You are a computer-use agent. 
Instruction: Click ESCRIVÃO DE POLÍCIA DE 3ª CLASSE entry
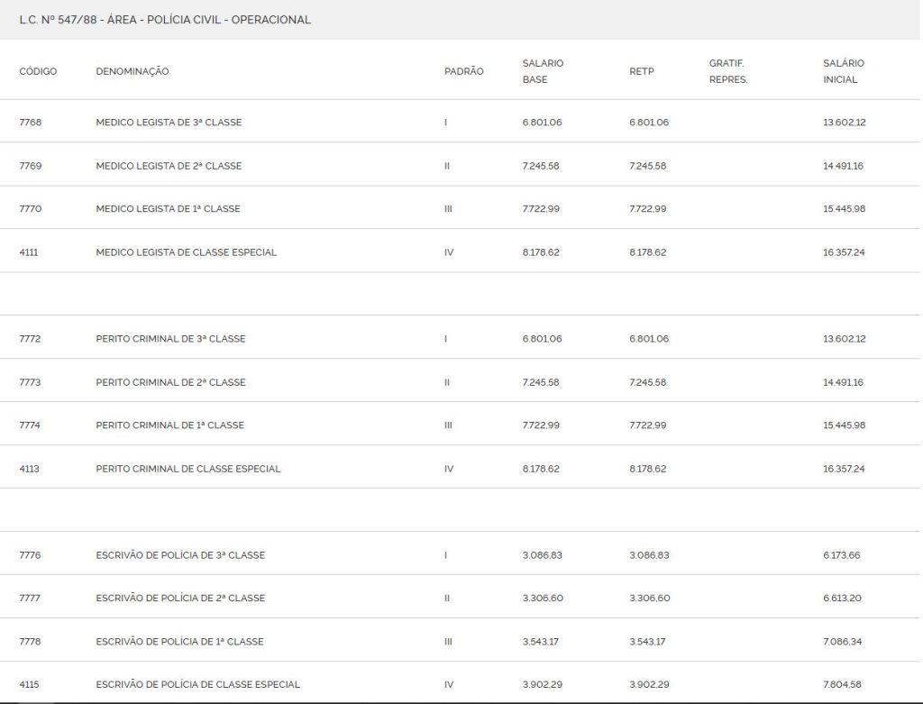point(180,555)
